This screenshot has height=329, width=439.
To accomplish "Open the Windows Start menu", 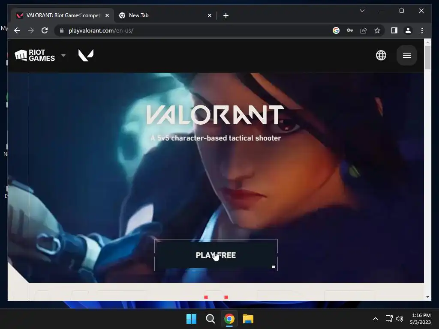I will tap(192, 319).
